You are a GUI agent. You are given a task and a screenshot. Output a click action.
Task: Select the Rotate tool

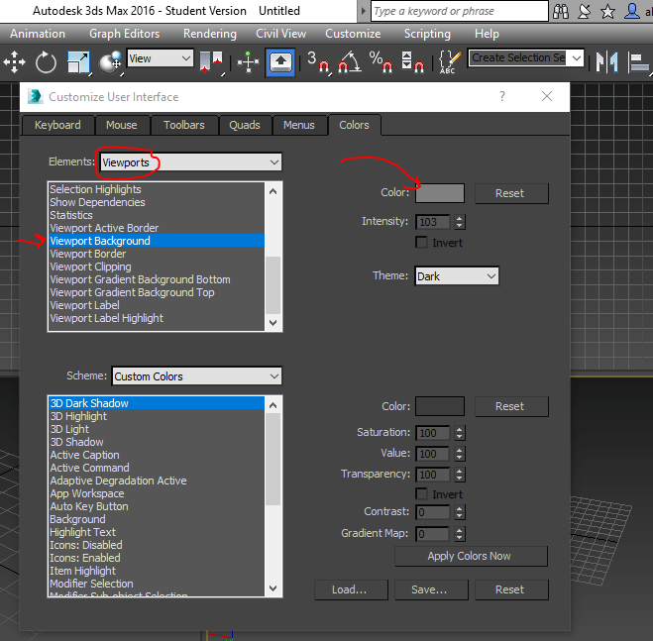click(x=46, y=62)
